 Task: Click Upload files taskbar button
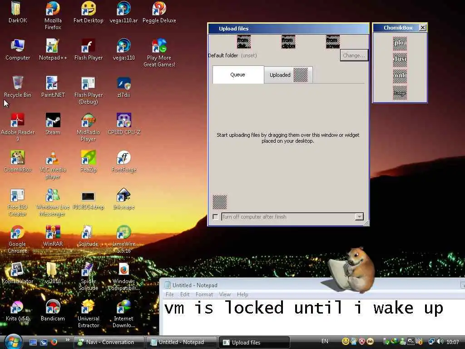point(254,343)
